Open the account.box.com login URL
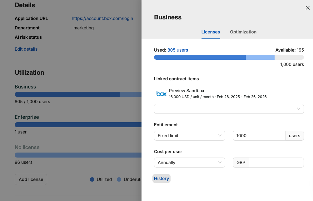 tap(102, 18)
